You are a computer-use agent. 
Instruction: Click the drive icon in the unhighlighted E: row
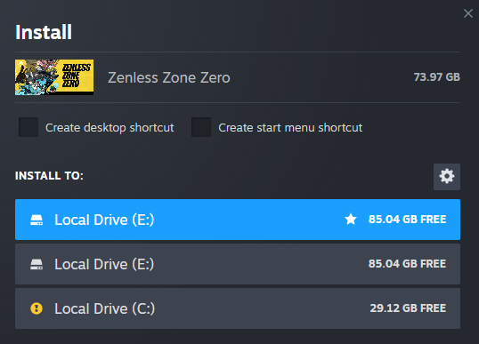[37, 264]
